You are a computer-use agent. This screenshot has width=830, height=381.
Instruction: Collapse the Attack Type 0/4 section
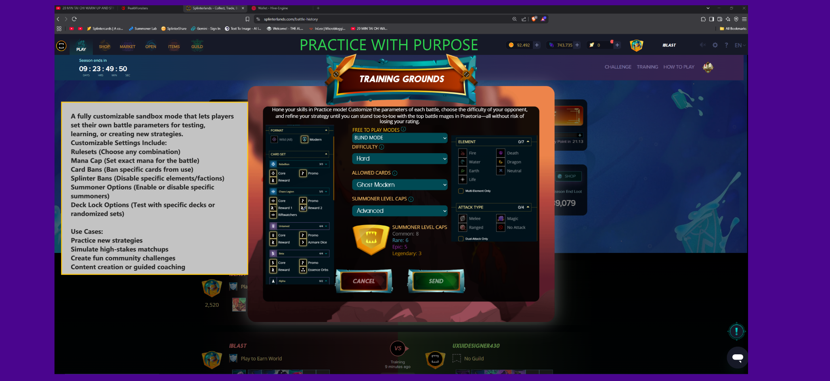[494, 207]
